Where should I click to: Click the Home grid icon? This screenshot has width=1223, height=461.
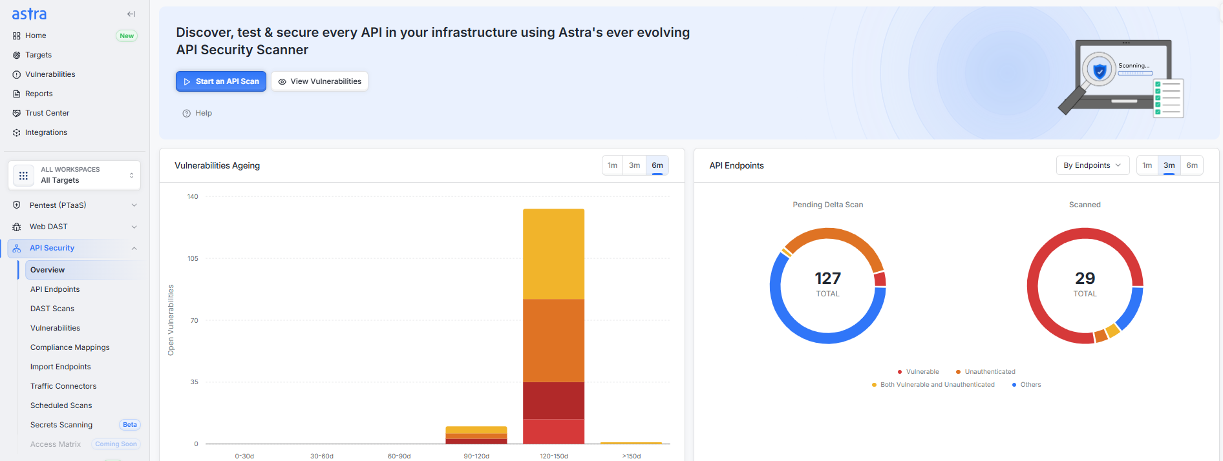[17, 36]
